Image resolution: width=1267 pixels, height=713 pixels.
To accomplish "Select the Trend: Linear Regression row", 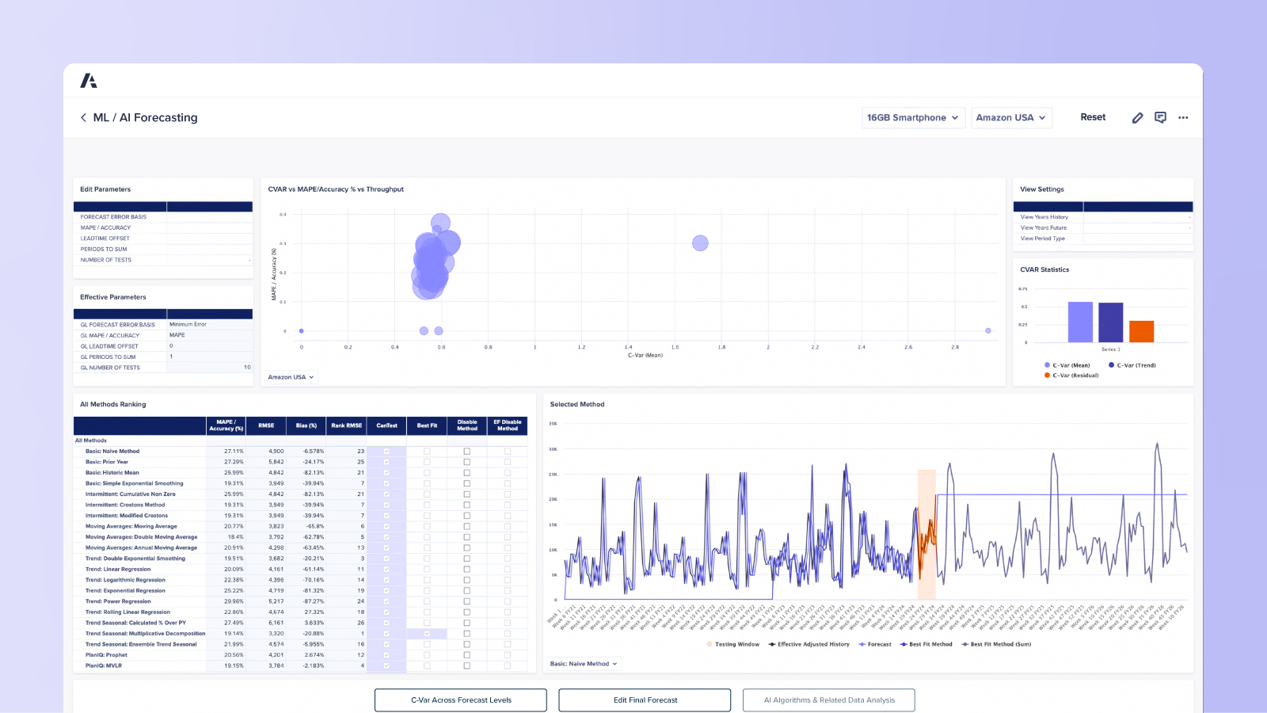I will [x=117, y=569].
